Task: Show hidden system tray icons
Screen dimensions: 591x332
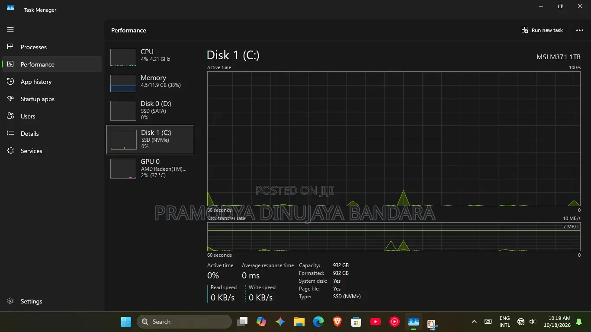Action: coord(474,322)
